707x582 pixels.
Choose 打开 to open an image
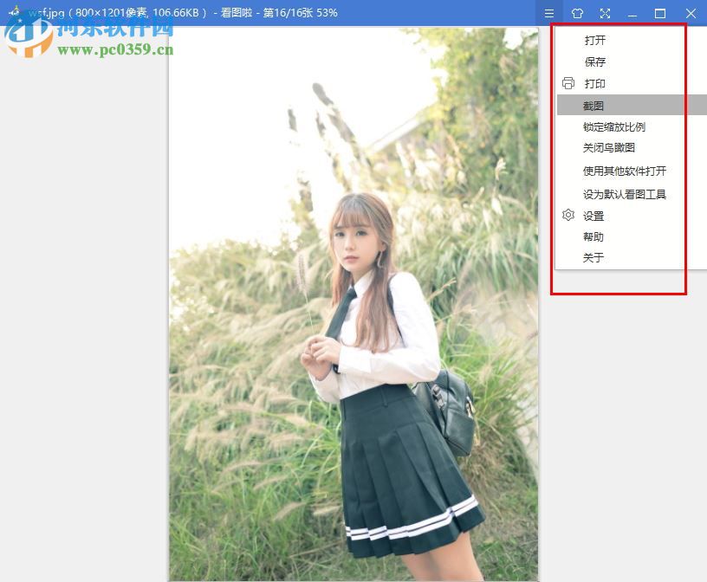[594, 40]
